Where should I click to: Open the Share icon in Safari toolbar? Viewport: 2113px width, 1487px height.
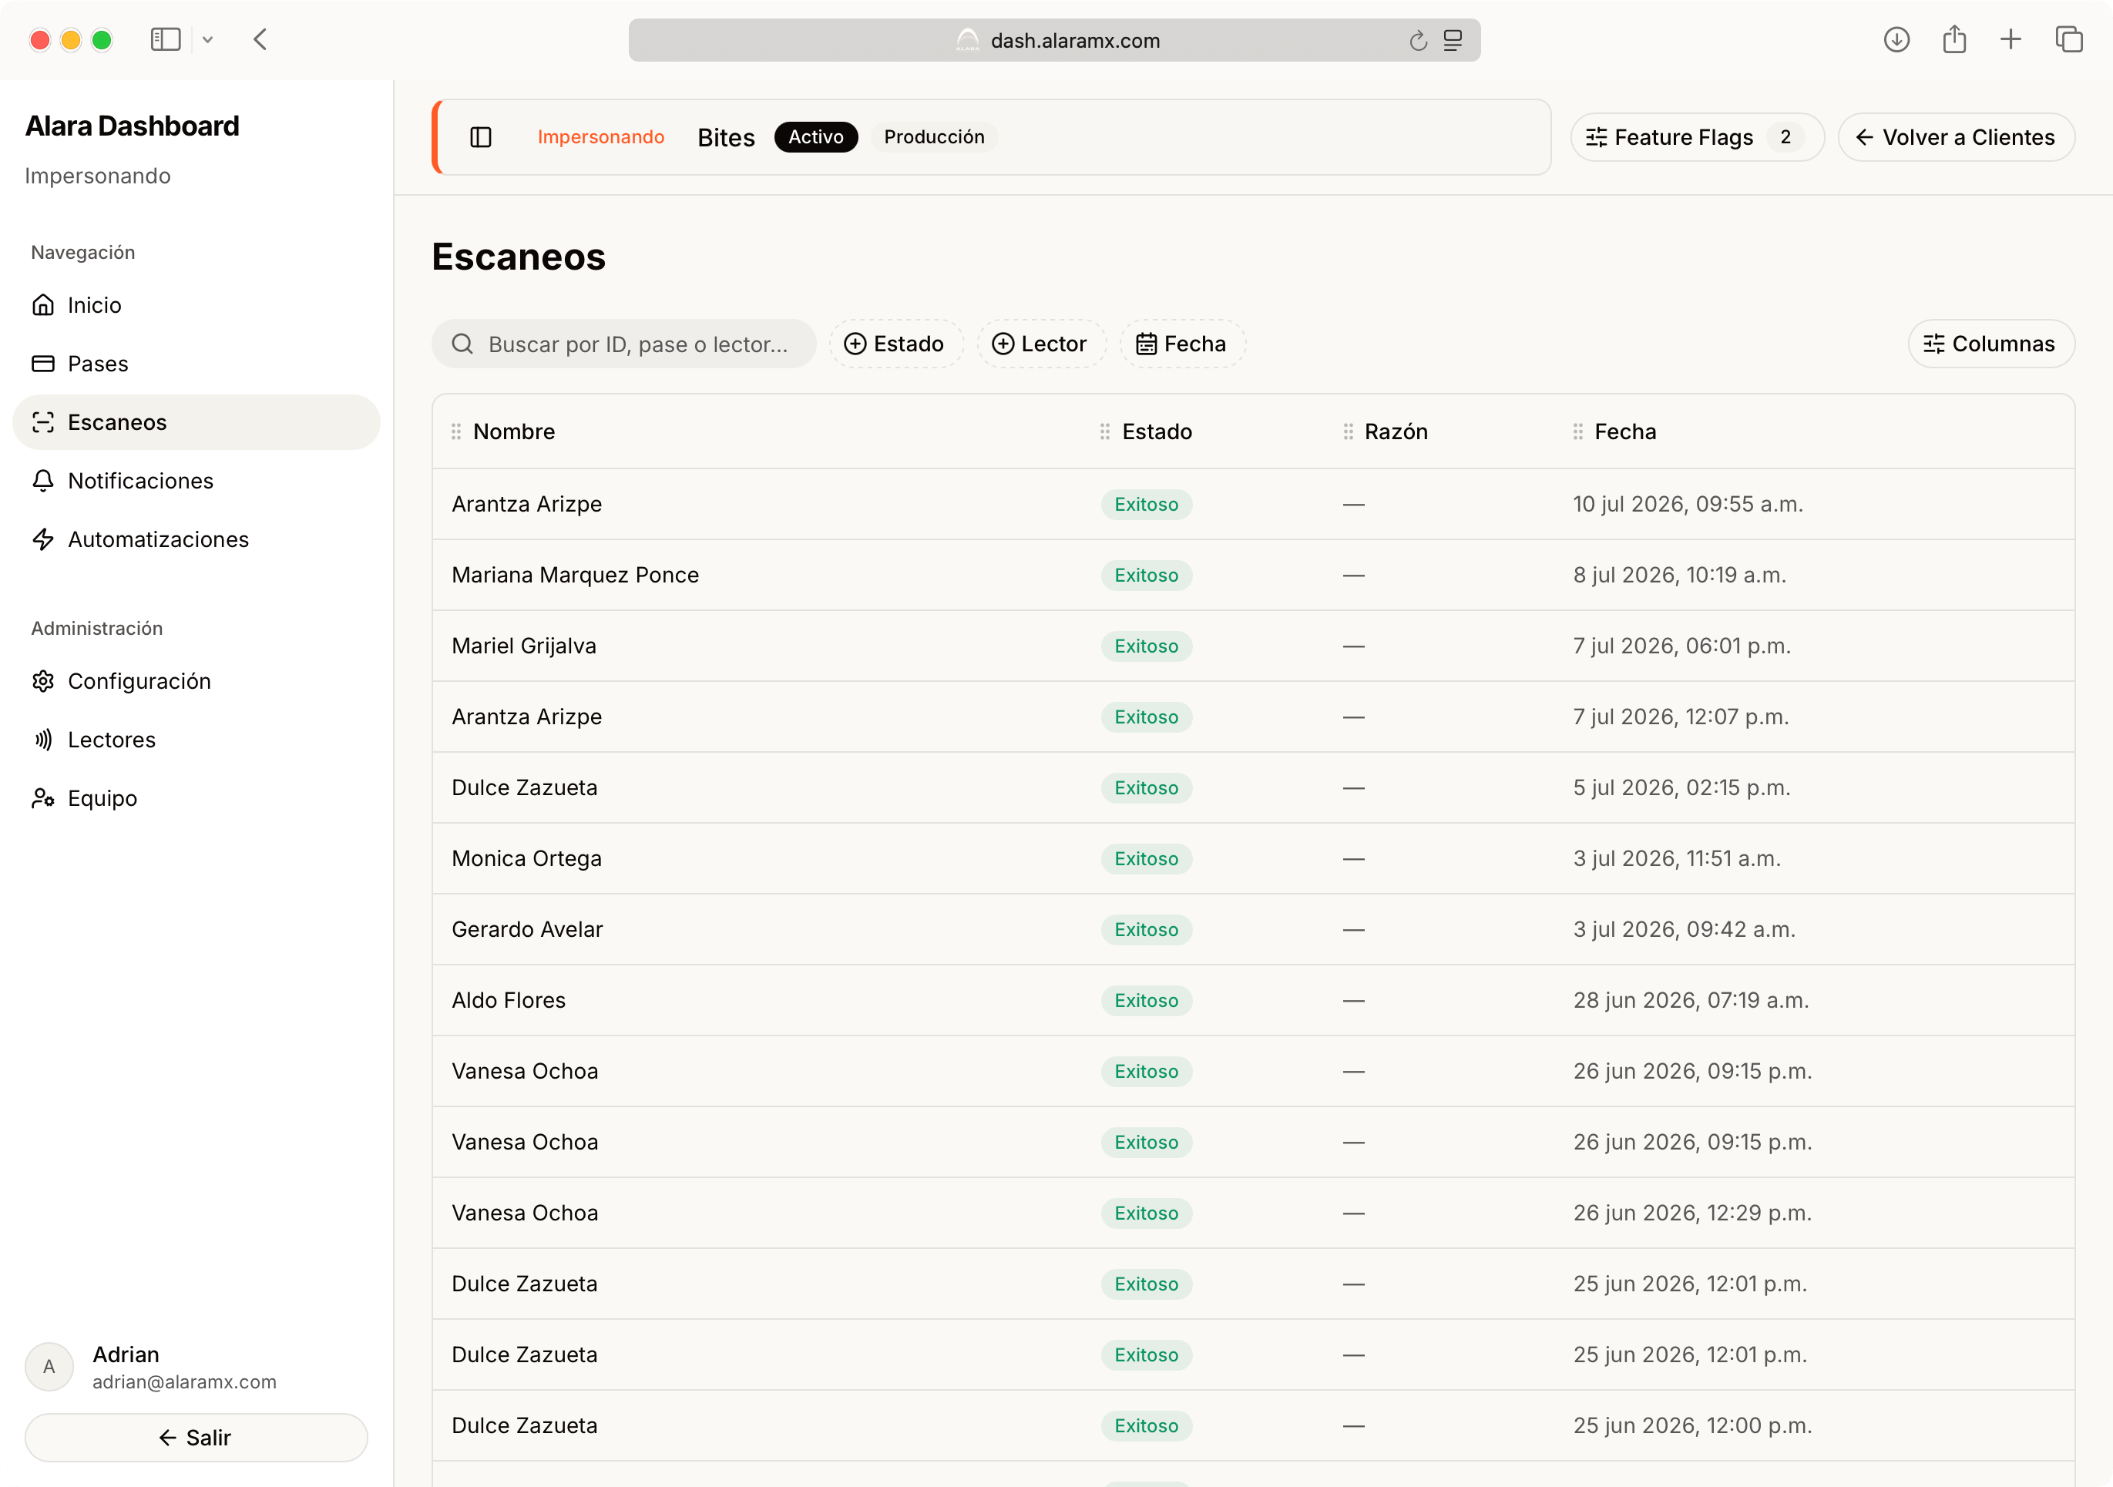(1953, 39)
